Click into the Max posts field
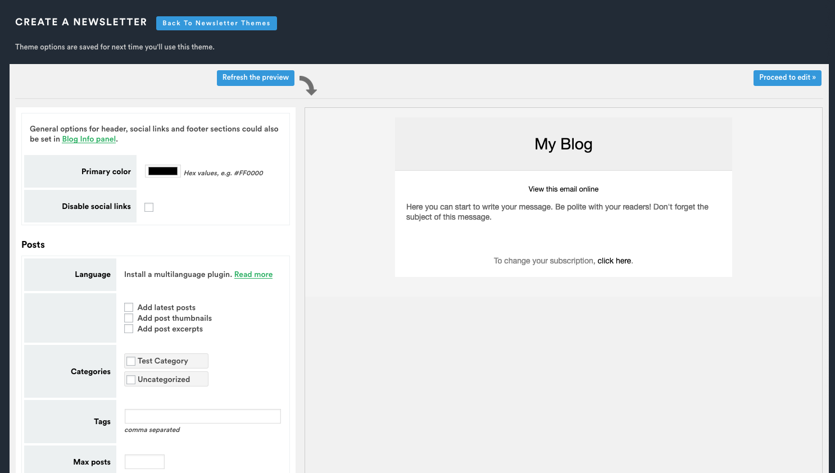 click(144, 462)
